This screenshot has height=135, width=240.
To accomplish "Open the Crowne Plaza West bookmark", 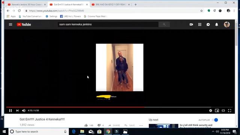I will [x=95, y=16].
